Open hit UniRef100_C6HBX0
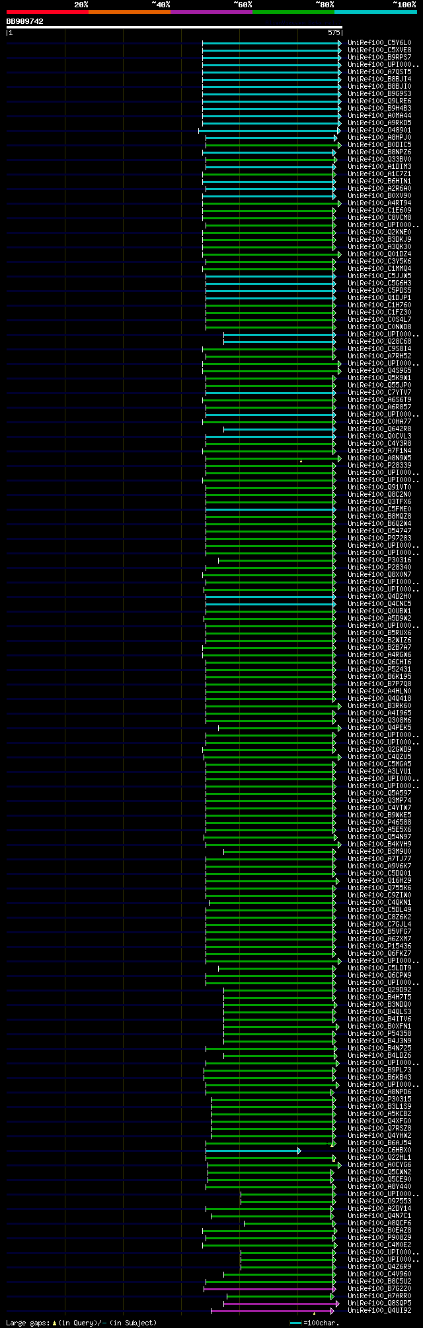The image size is (423, 1328). [x=379, y=1150]
